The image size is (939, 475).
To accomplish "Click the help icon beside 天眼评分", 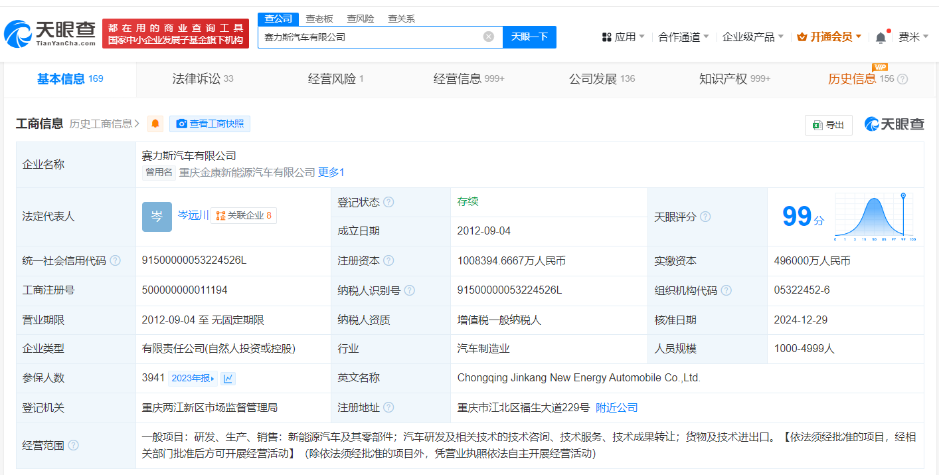I will (x=705, y=217).
